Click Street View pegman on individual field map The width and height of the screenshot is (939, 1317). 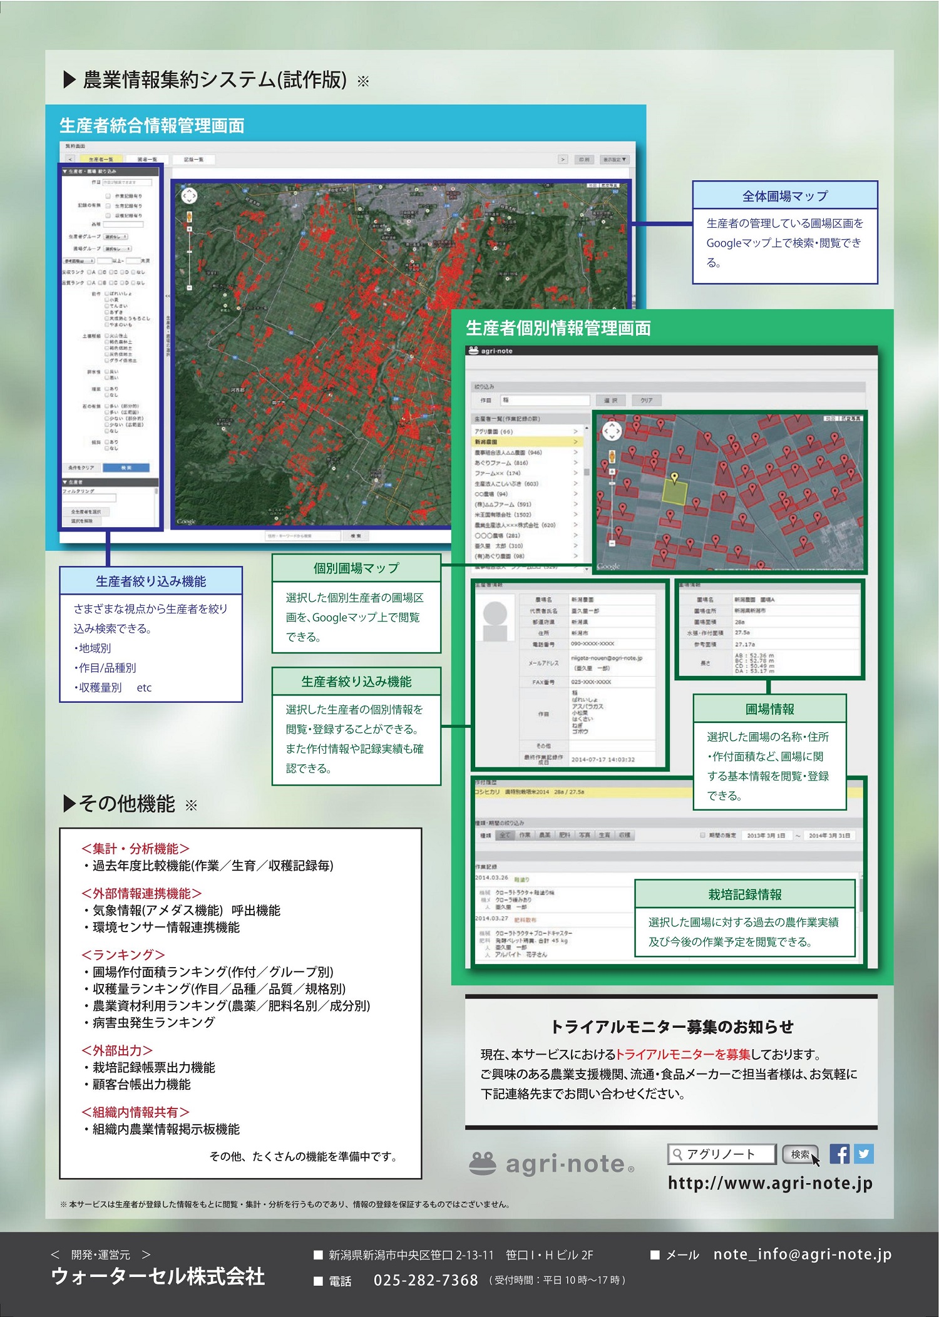pyautogui.click(x=612, y=456)
